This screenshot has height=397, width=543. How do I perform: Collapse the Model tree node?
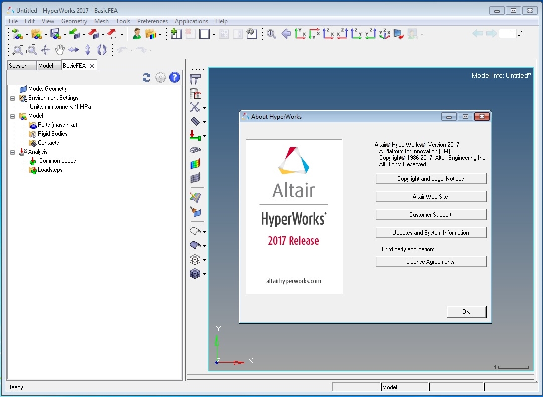pos(13,116)
